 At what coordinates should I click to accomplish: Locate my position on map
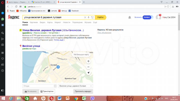click(x=88, y=73)
